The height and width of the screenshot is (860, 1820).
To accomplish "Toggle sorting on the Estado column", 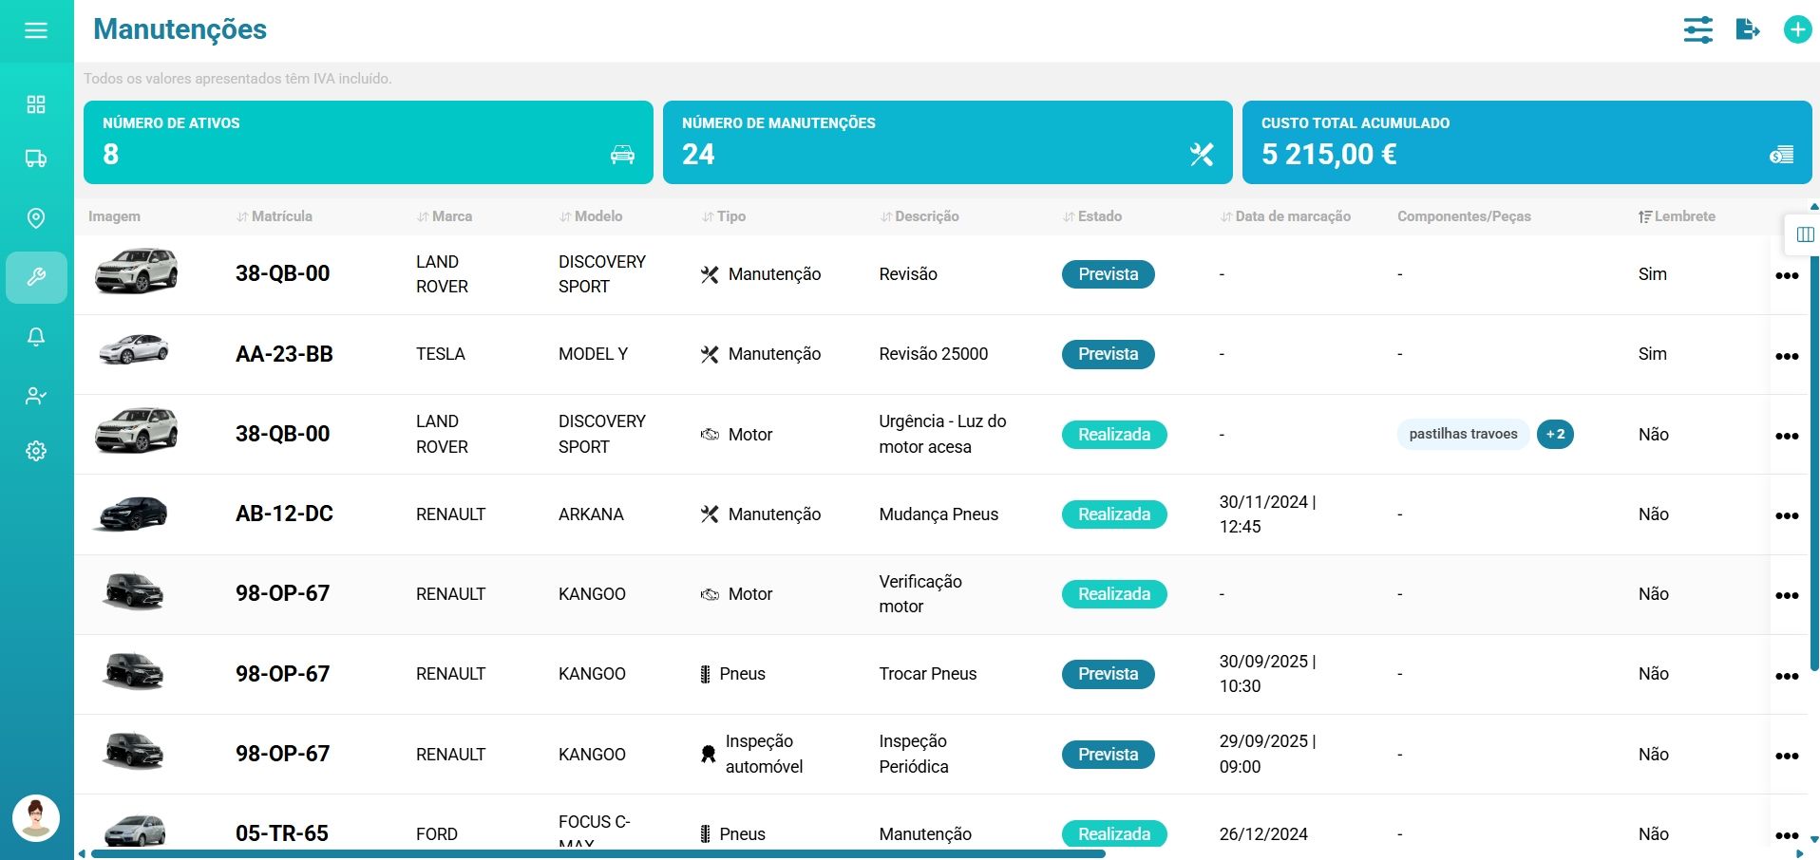I will pos(1069,216).
